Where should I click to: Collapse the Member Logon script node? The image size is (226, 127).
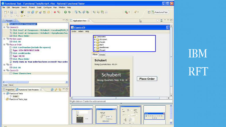pos(4,39)
